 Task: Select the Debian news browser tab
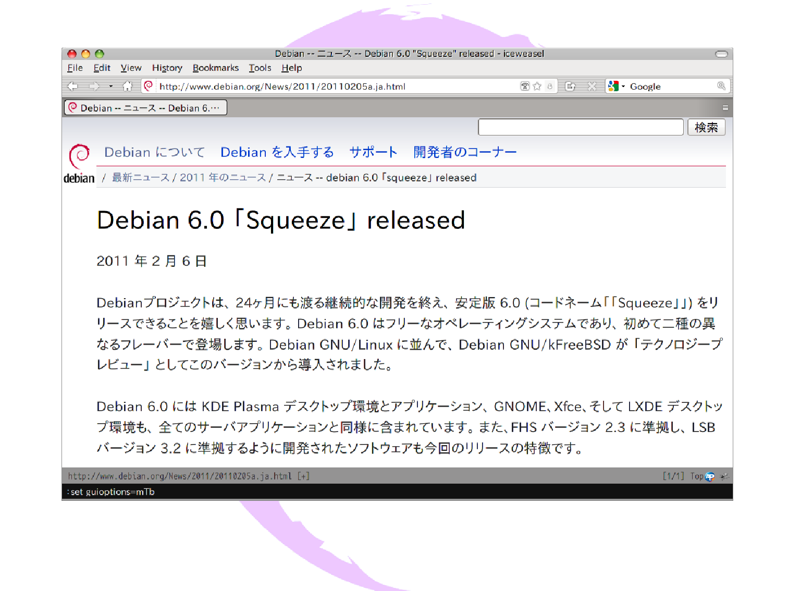(145, 108)
